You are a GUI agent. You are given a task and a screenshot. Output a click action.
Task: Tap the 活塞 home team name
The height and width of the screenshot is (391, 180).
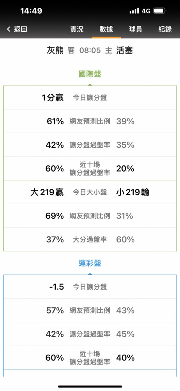coord(125,50)
